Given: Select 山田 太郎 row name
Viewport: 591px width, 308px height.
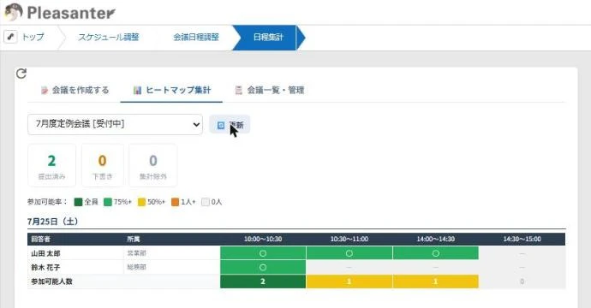Looking at the screenshot, I should point(45,253).
